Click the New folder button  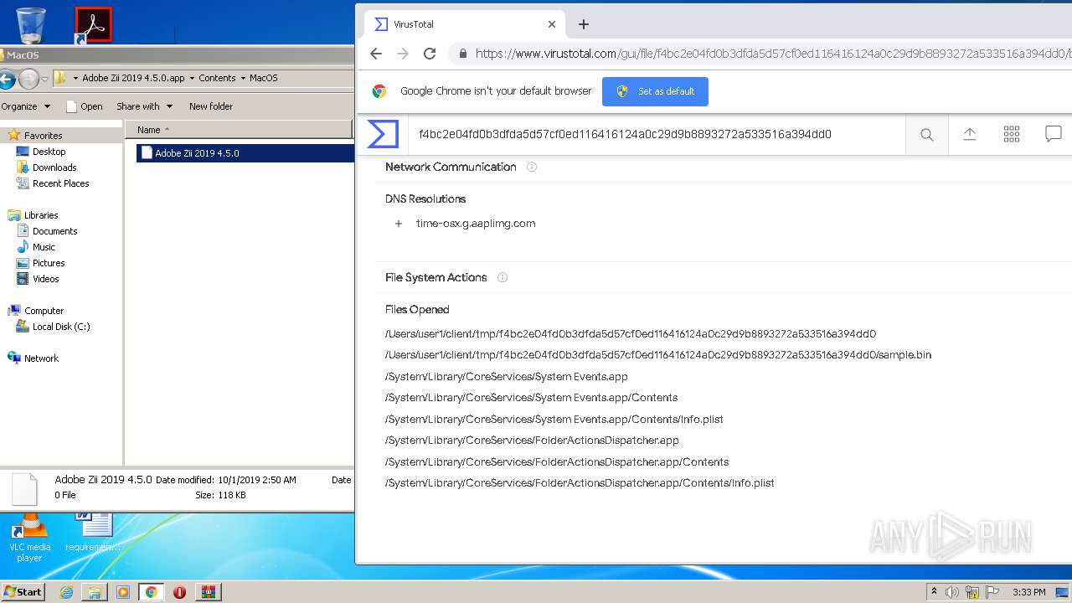(x=211, y=106)
